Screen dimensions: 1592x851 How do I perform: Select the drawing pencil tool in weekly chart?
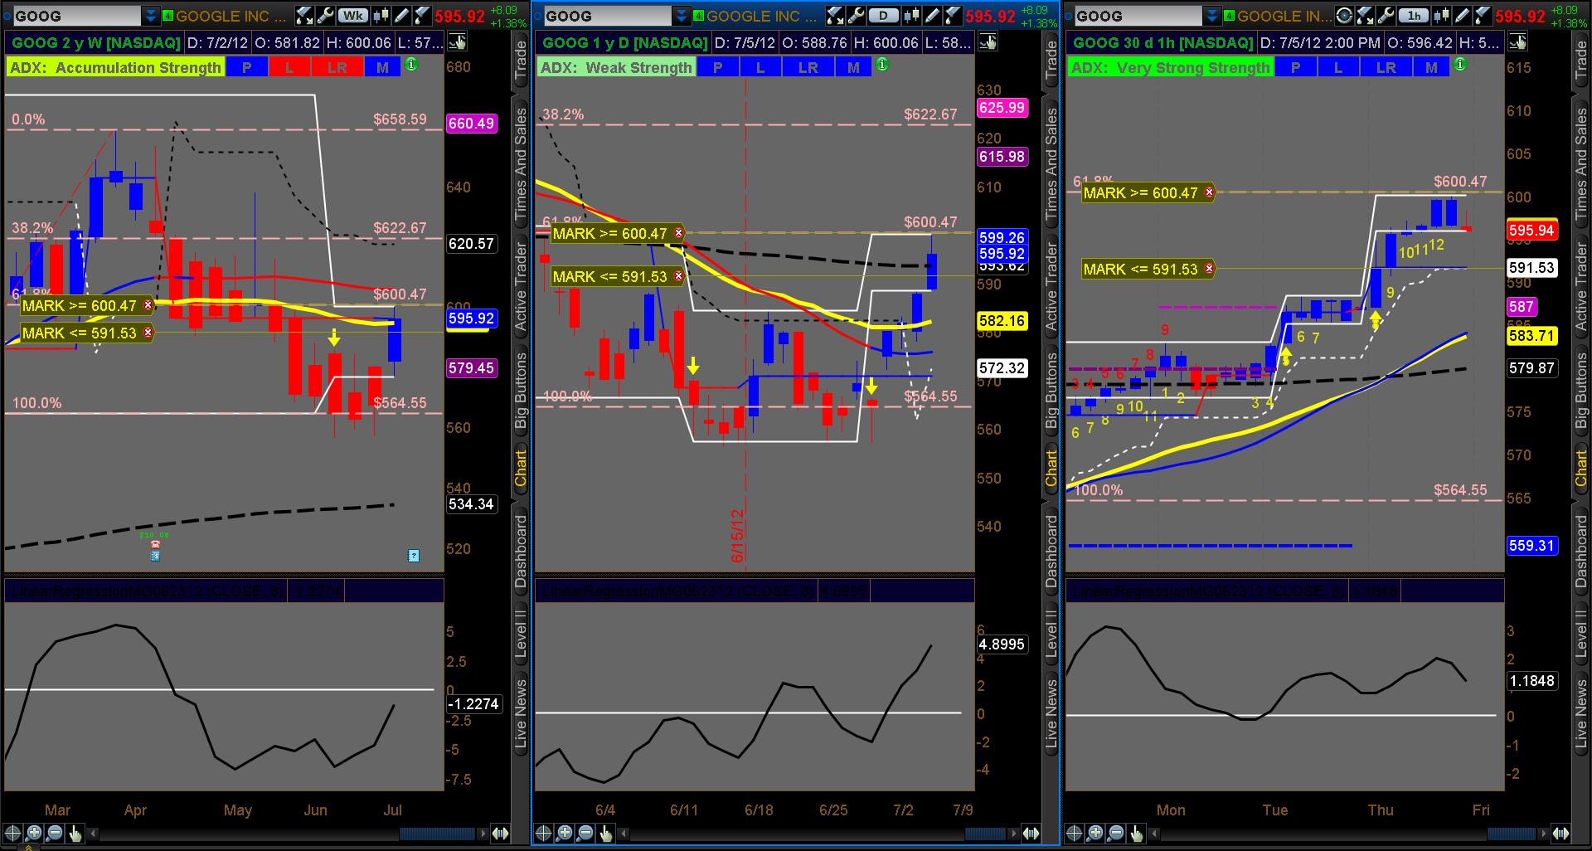(x=401, y=16)
